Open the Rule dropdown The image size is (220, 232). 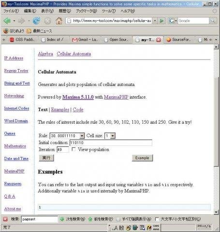click(x=82, y=136)
